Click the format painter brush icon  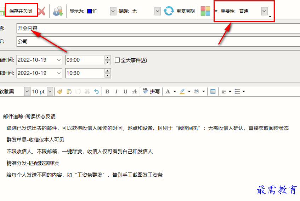click(x=60, y=91)
